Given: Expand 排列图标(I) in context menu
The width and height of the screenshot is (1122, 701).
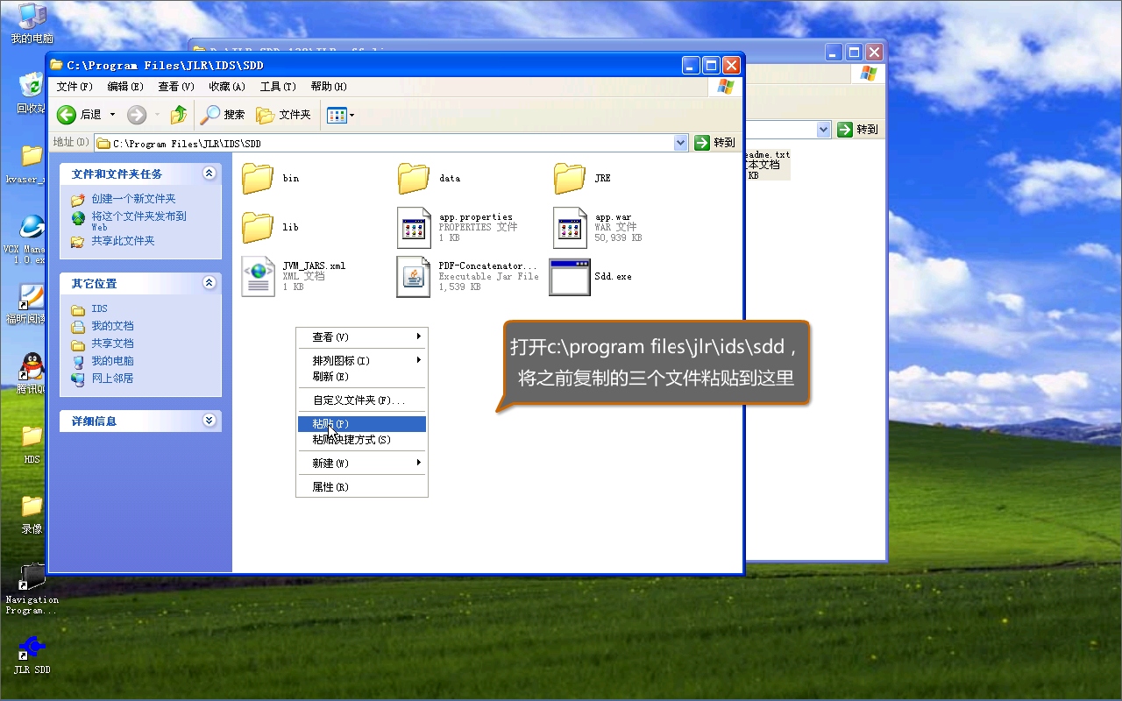Looking at the screenshot, I should click(362, 361).
